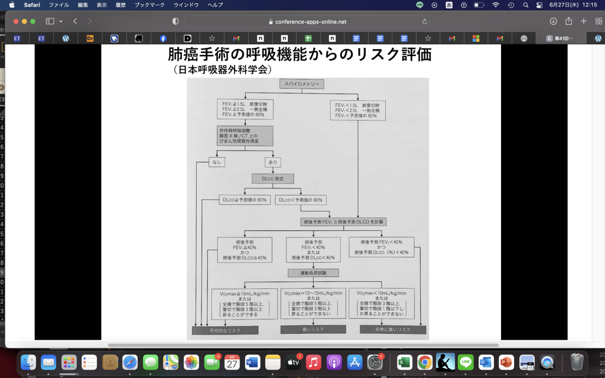Launch Microsoft Excel from the Dock

(404, 361)
